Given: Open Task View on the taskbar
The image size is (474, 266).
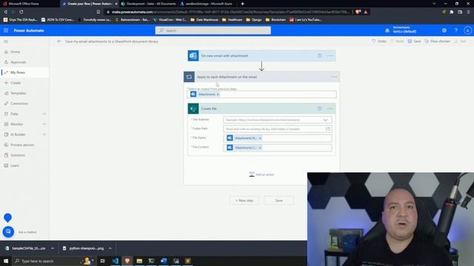Looking at the screenshot, I should point(102,261).
